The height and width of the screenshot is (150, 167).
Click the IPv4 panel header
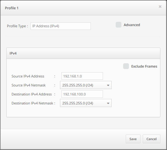83,53
